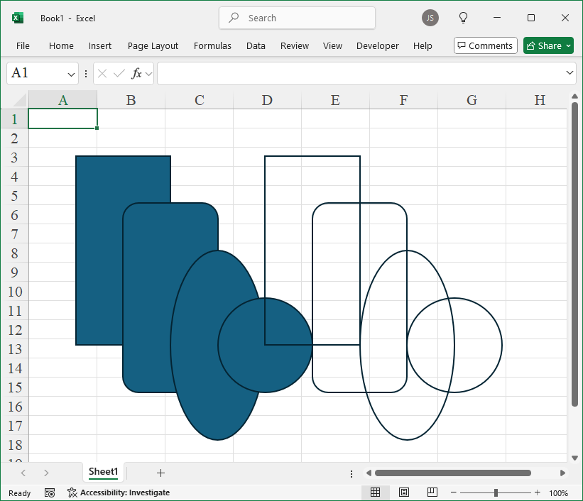The image size is (583, 501).
Task: Switch to the Developer ribbon tab
Action: click(377, 45)
